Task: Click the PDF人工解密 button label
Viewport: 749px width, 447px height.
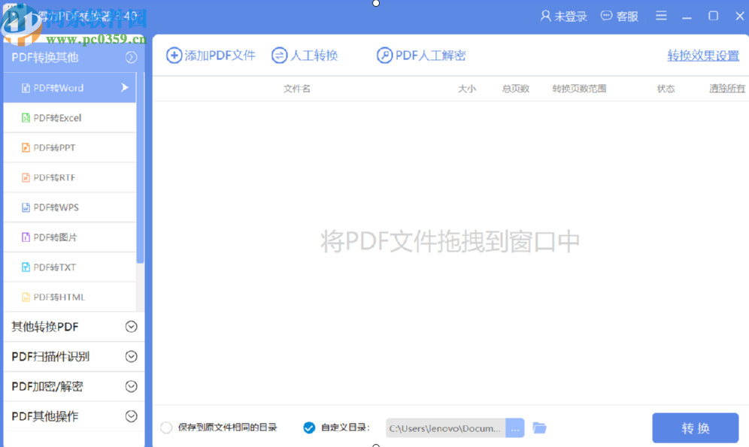Action: pyautogui.click(x=430, y=56)
